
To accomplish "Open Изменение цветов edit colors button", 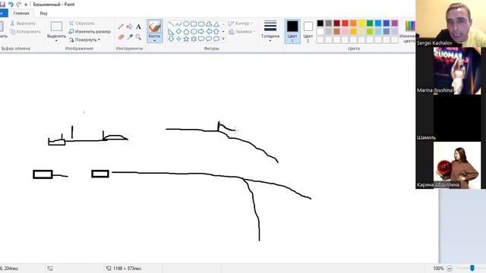I will [408, 31].
